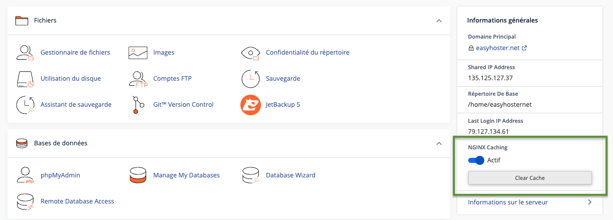This screenshot has width=613, height=220.
Task: Click the Gestionnaire de fichiers icon
Action: click(25, 52)
